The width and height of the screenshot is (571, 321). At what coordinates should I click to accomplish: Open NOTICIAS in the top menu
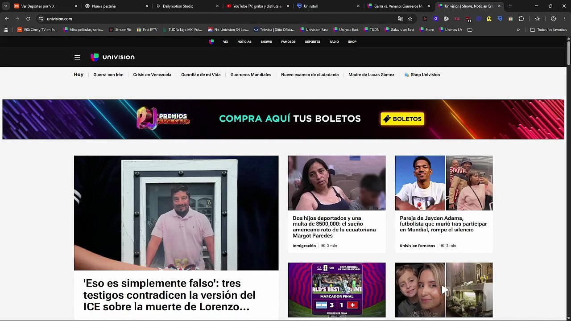coord(244,41)
